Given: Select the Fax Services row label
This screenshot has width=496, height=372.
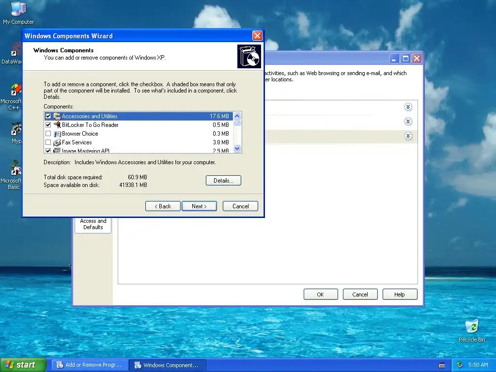Looking at the screenshot, I should (77, 143).
